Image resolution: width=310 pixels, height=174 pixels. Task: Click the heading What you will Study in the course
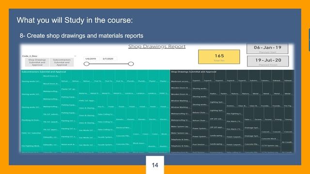[75, 20]
